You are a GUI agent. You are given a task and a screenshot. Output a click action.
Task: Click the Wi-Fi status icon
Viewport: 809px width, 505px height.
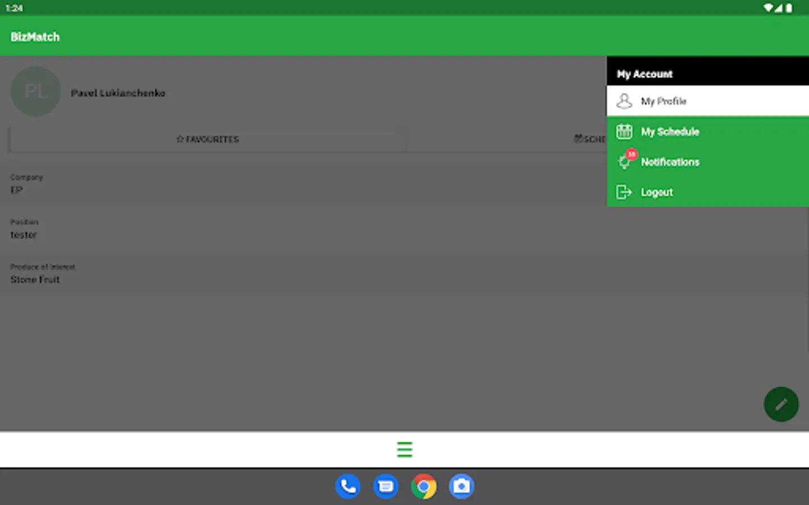[768, 8]
